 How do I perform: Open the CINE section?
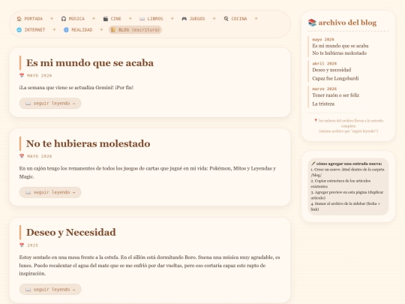[112, 19]
